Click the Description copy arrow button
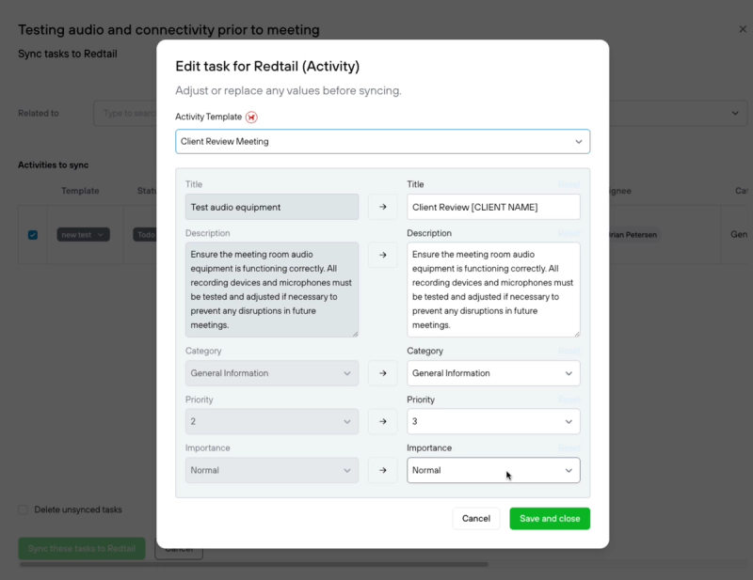753x580 pixels. coord(383,255)
